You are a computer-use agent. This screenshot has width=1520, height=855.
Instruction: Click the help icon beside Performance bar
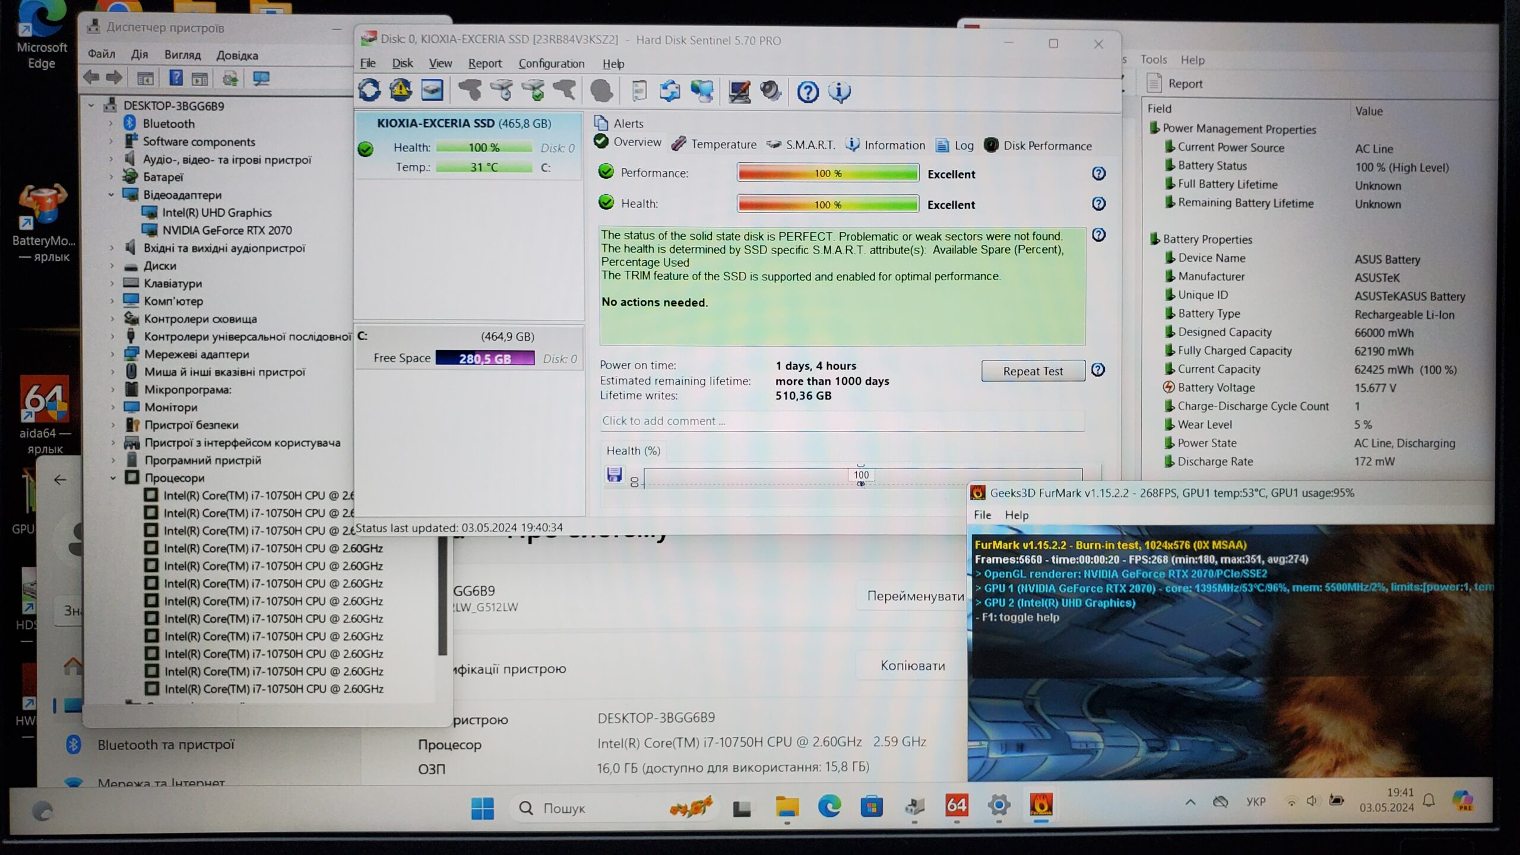tap(1098, 173)
